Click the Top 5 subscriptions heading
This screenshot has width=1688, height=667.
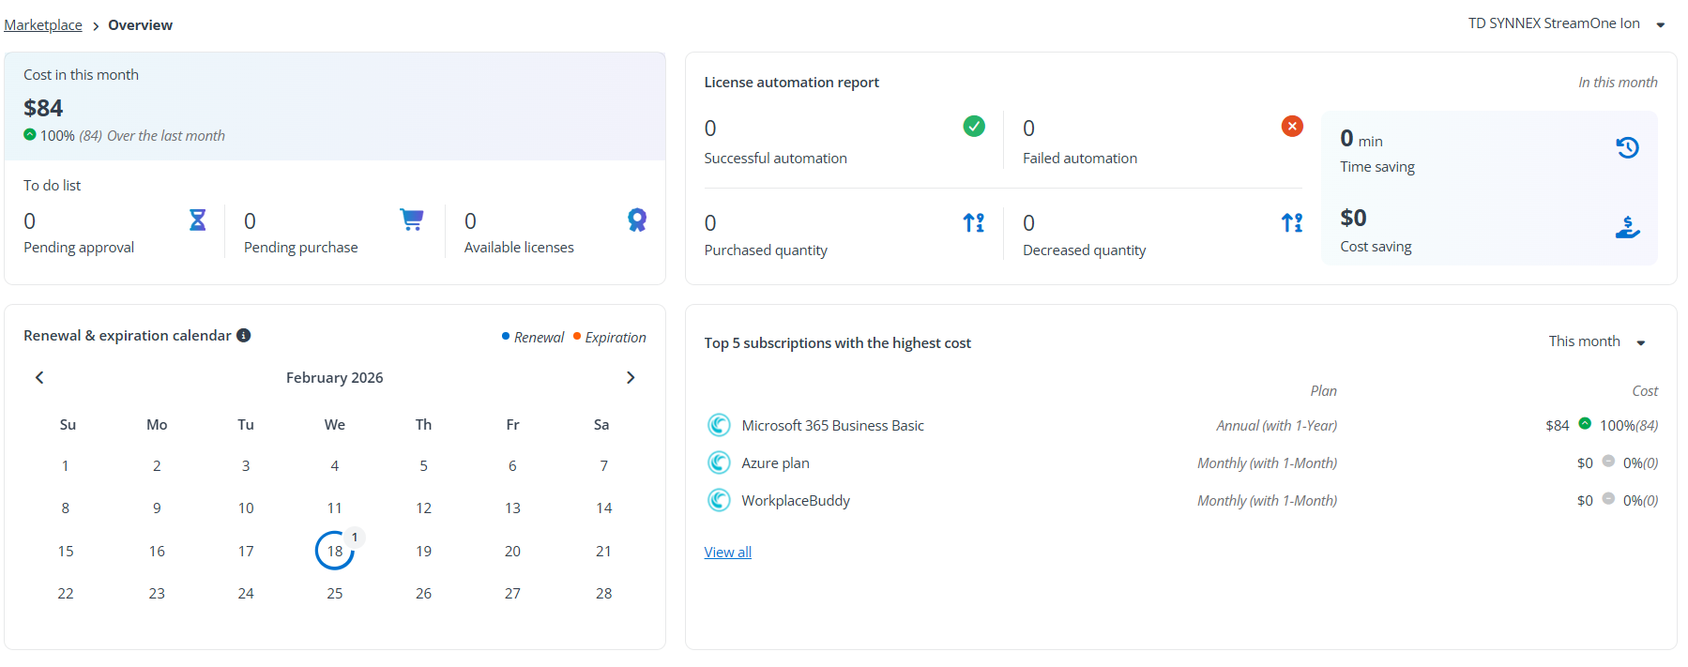pyautogui.click(x=837, y=342)
